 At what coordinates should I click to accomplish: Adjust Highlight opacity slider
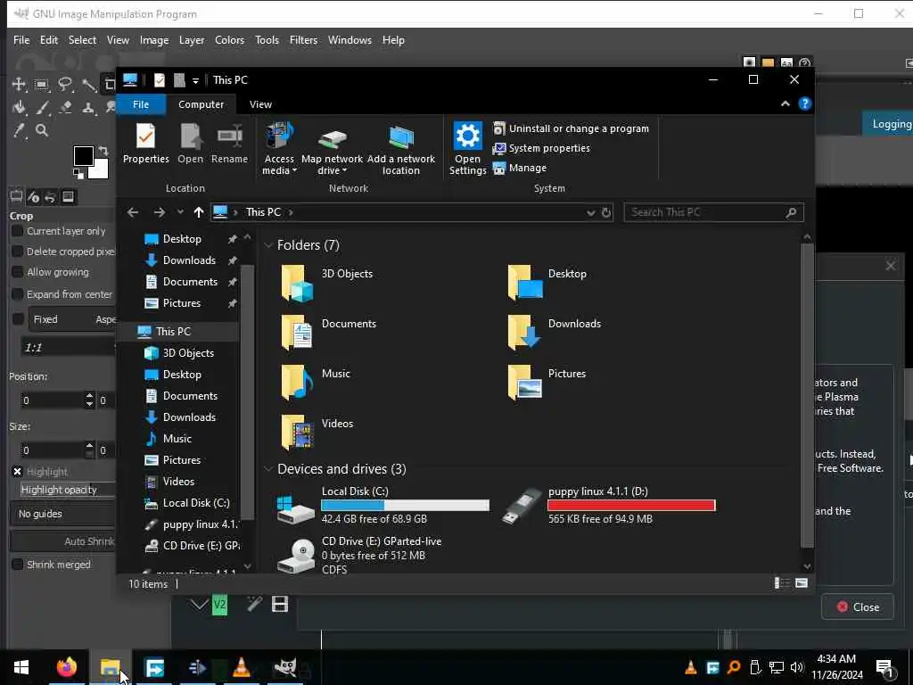67,490
